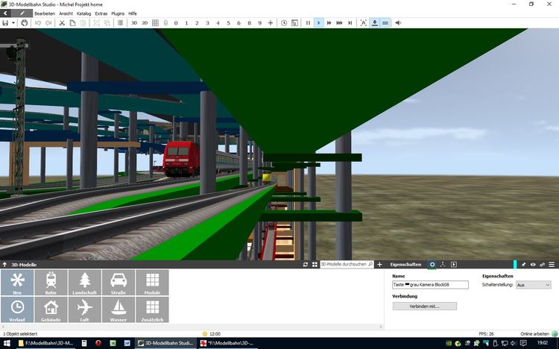Toggle the highlighted layers bar icon
This screenshot has height=349, width=559.
point(385,23)
